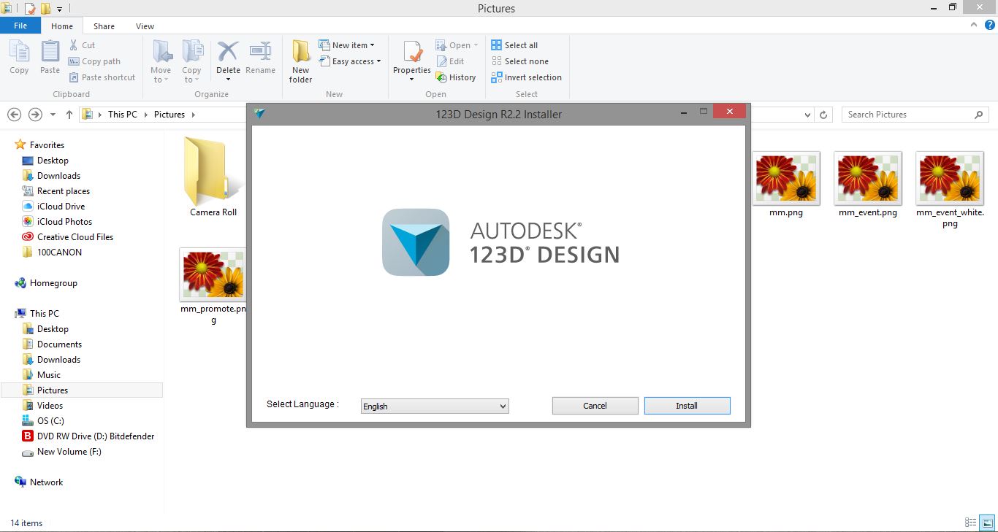
Task: Click the Edit command in the ribbon
Action: (x=450, y=61)
